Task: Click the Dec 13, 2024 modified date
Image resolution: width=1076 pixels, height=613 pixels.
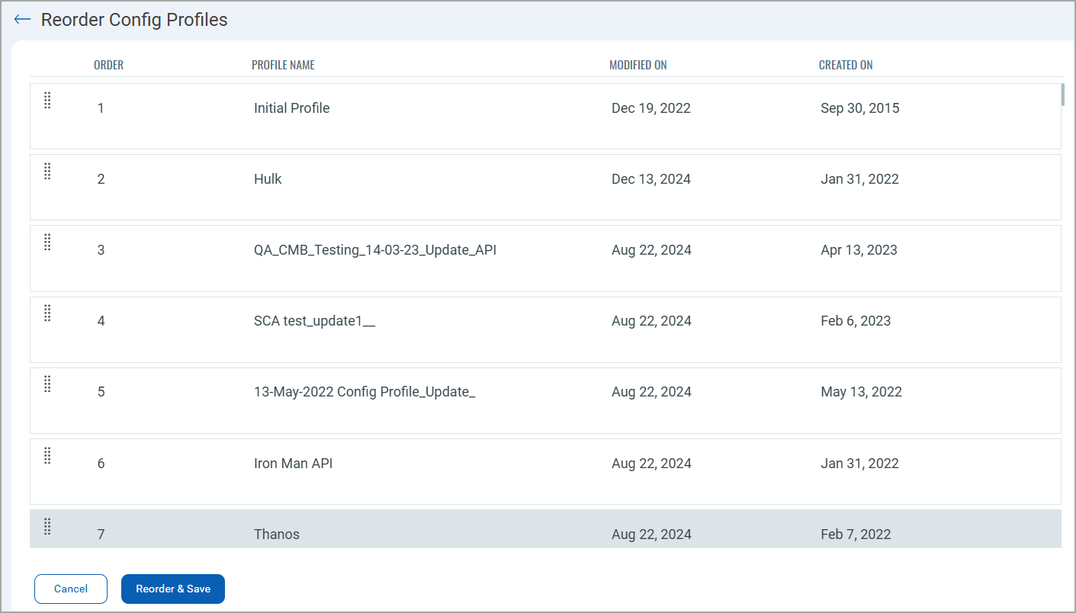Action: 651,179
